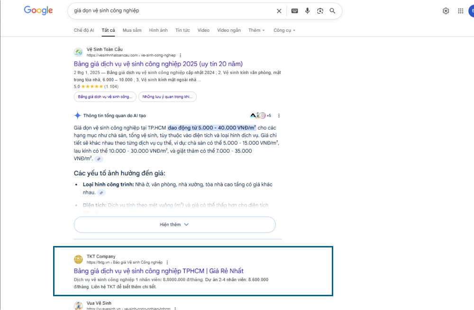Click the Những lưu ý quan trọng chip
Viewport: 474px width, 310px height.
(168, 97)
